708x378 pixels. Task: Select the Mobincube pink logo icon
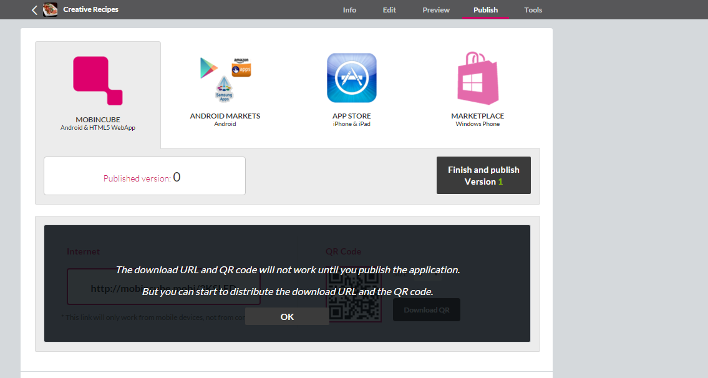(98, 81)
